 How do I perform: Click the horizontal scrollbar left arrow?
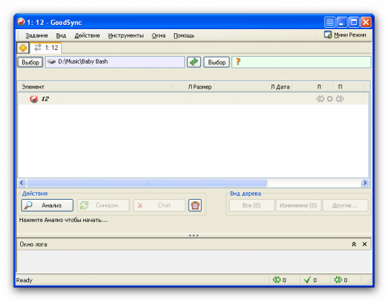click(21, 183)
